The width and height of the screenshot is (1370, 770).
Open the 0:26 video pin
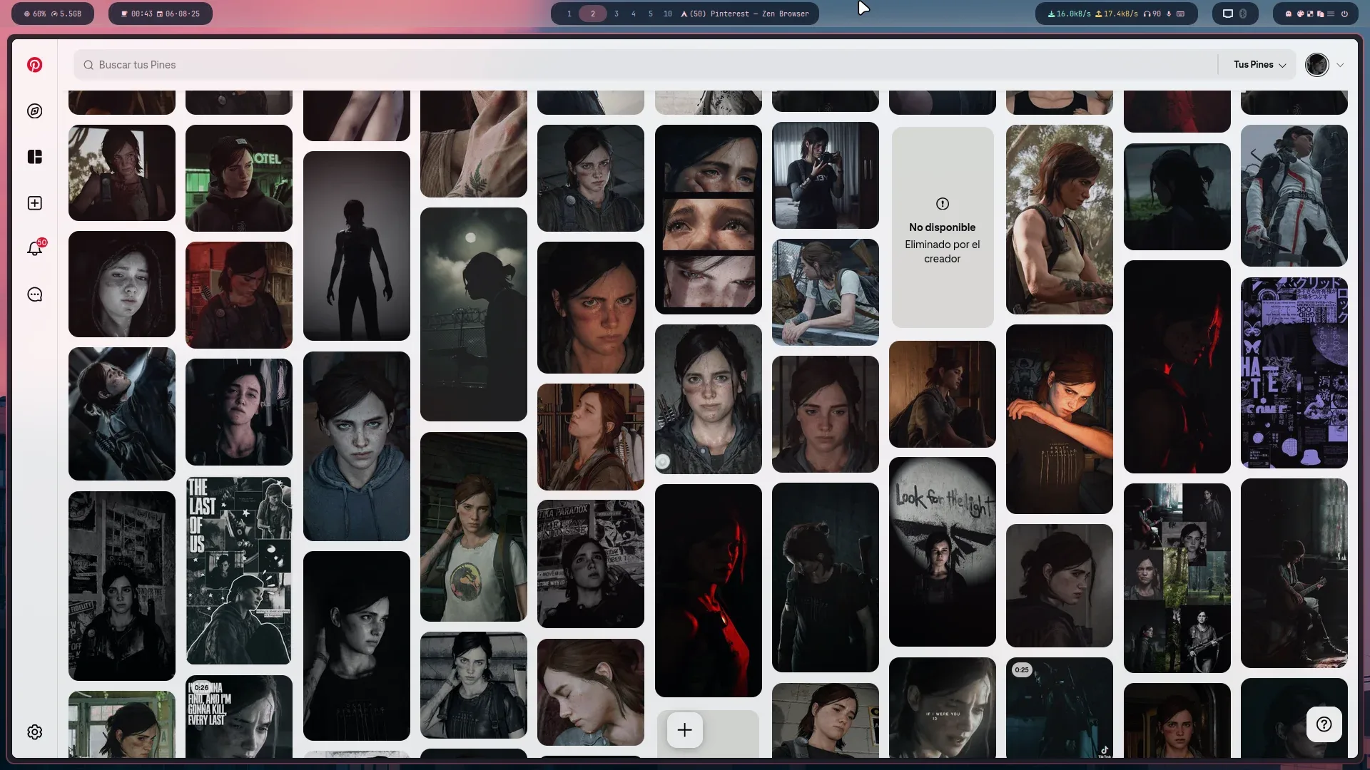coord(239,717)
